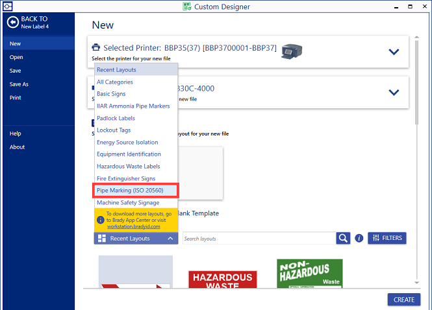Click the magnifier search icon button
The height and width of the screenshot is (310, 432).
[x=343, y=238]
